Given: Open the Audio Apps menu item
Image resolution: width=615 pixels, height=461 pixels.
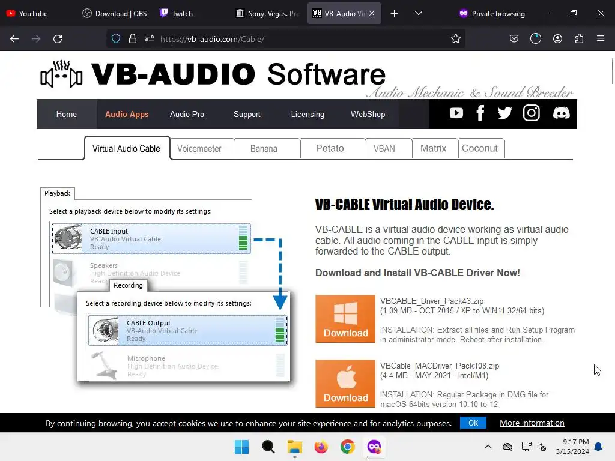Looking at the screenshot, I should pyautogui.click(x=126, y=114).
